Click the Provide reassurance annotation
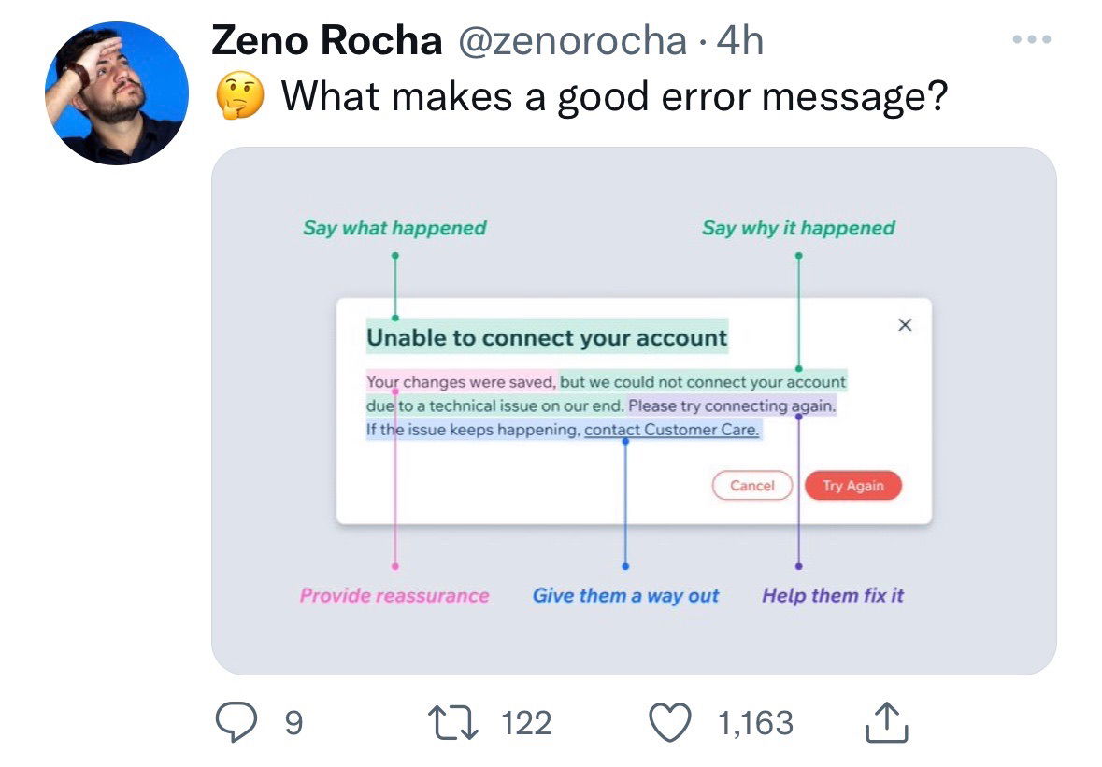The image size is (1102, 767). [x=395, y=595]
